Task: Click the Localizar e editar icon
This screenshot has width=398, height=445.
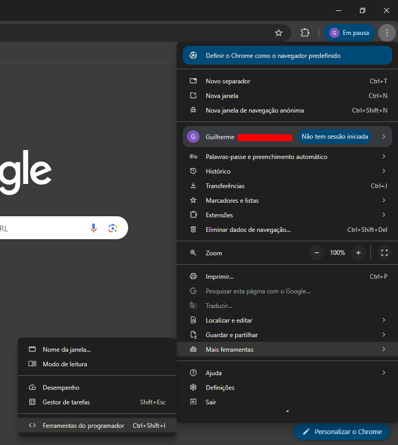Action: (193, 320)
